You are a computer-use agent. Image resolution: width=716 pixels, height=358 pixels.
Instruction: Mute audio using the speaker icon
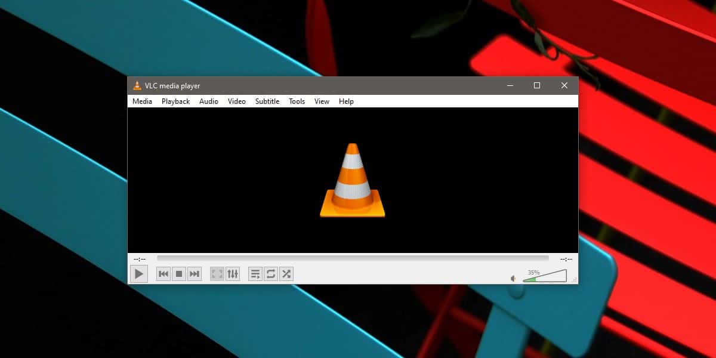point(513,278)
